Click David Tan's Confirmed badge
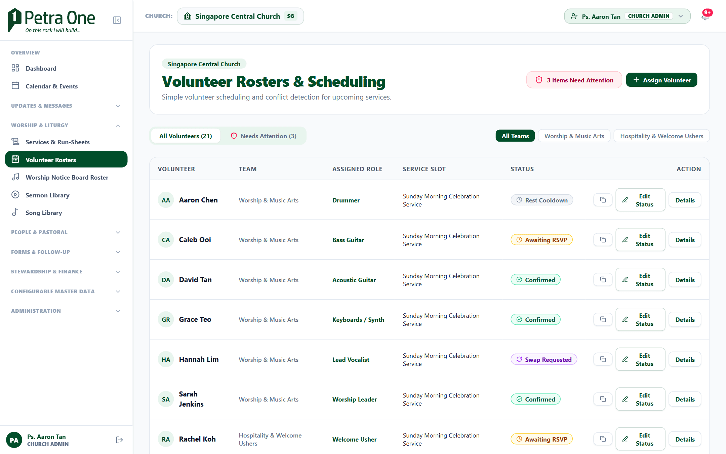 point(535,280)
